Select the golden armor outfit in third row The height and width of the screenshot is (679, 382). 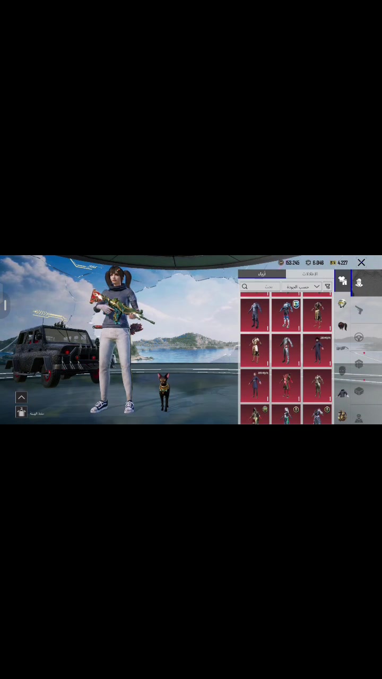coord(317,386)
